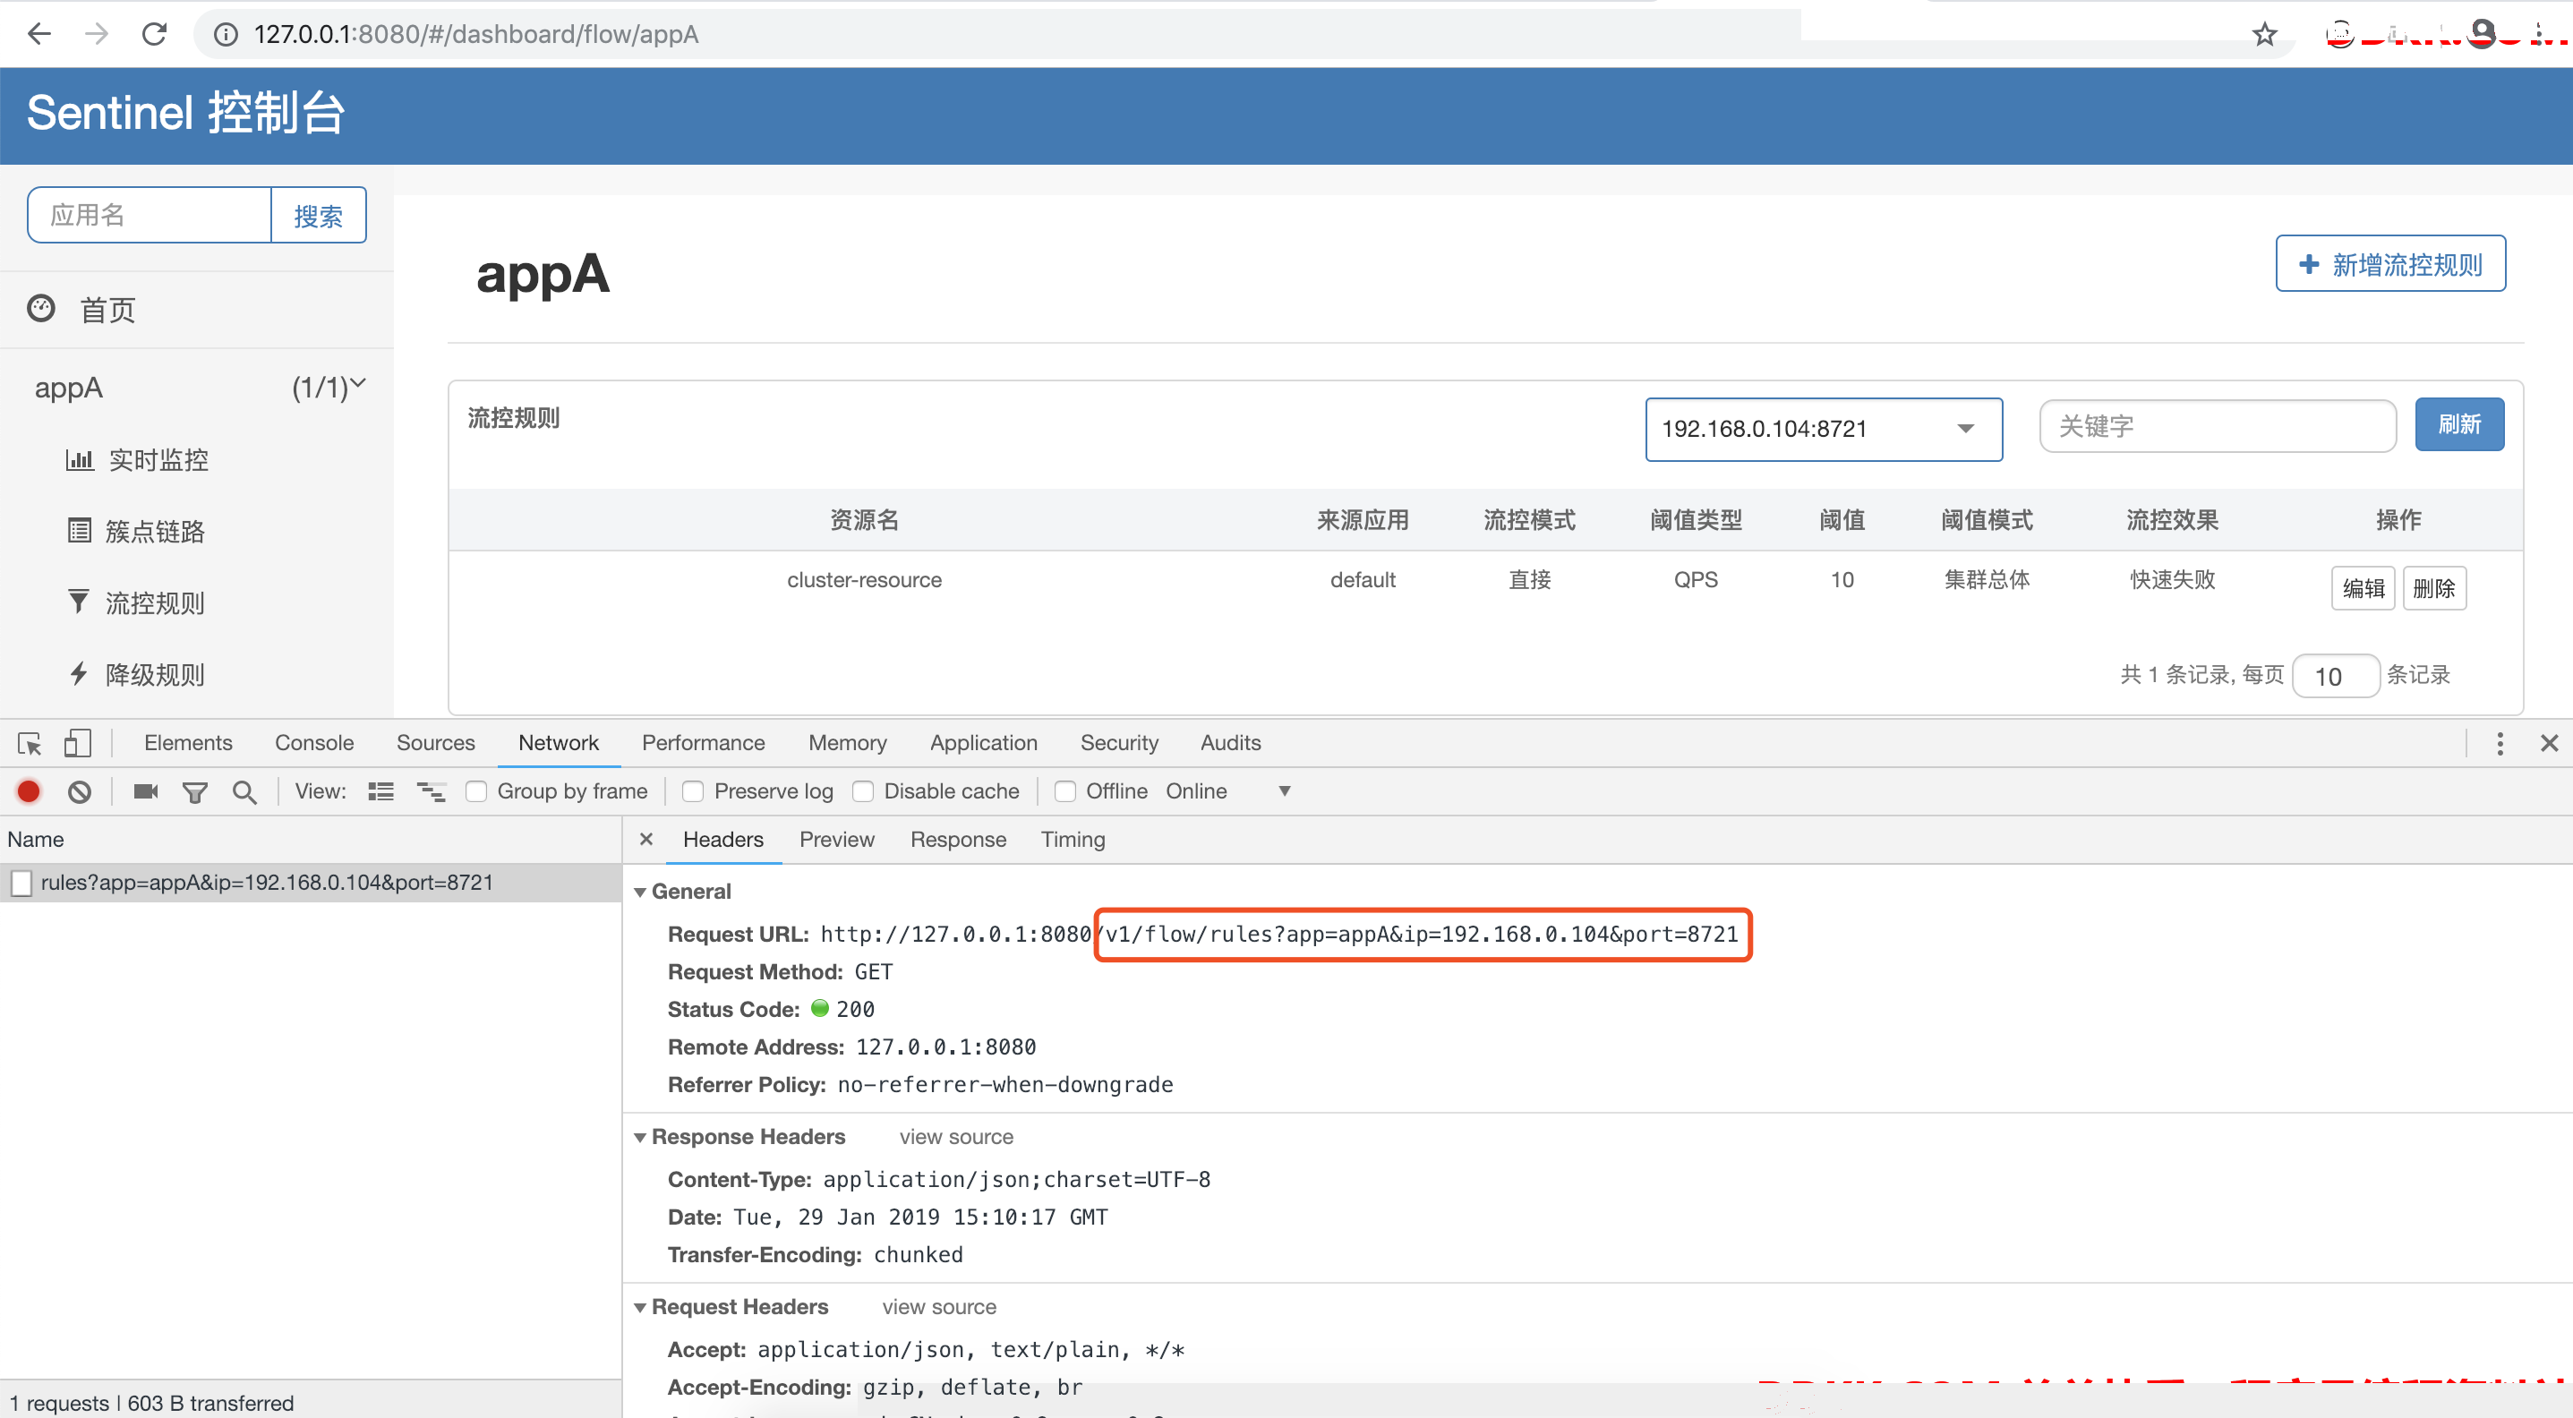Open the Timing tab
2573x1418 pixels.
coord(1073,840)
